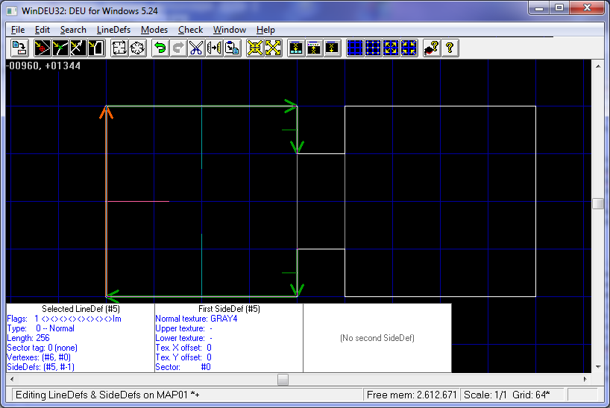Click the zoom in arrows icon
This screenshot has width=610, height=408.
click(255, 48)
